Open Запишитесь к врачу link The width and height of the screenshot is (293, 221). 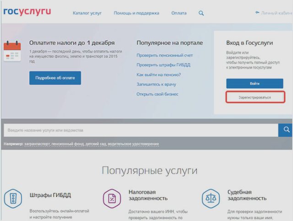(156, 84)
